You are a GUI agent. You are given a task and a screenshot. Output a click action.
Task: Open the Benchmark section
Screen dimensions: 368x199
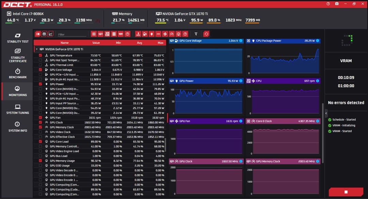(18, 73)
